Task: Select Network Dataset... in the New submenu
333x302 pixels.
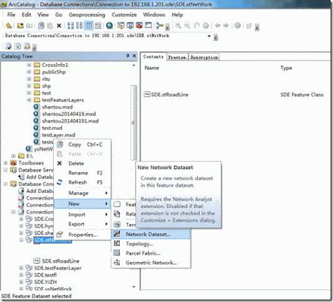Action: click(x=151, y=234)
